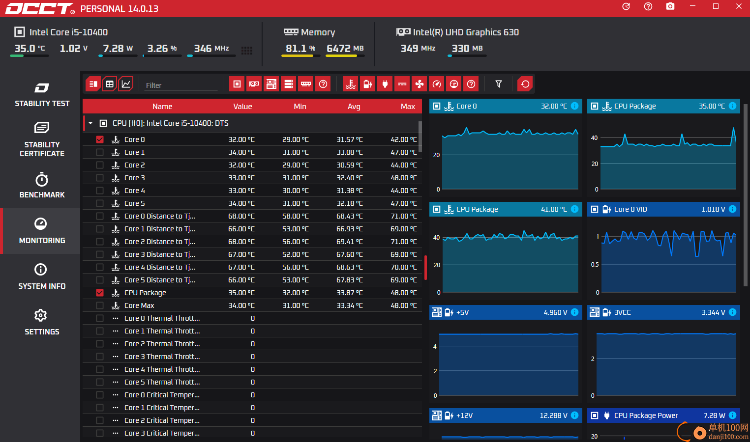This screenshot has height=442, width=750.
Task: Click the per-core grid dots icon
Action: coord(247,50)
